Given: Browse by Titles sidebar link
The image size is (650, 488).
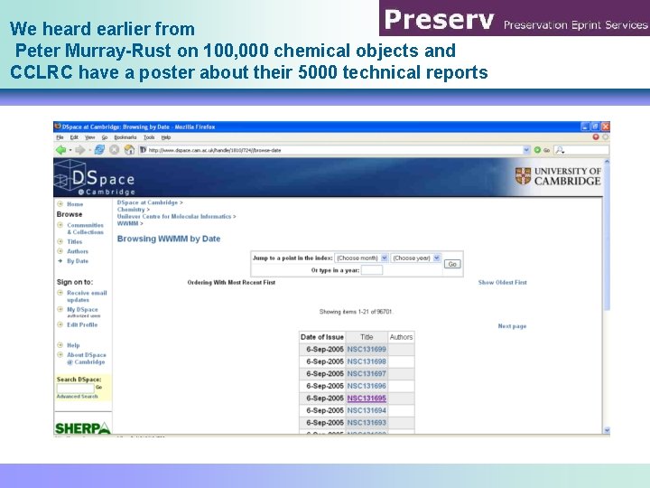Looking at the screenshot, I should (75, 241).
